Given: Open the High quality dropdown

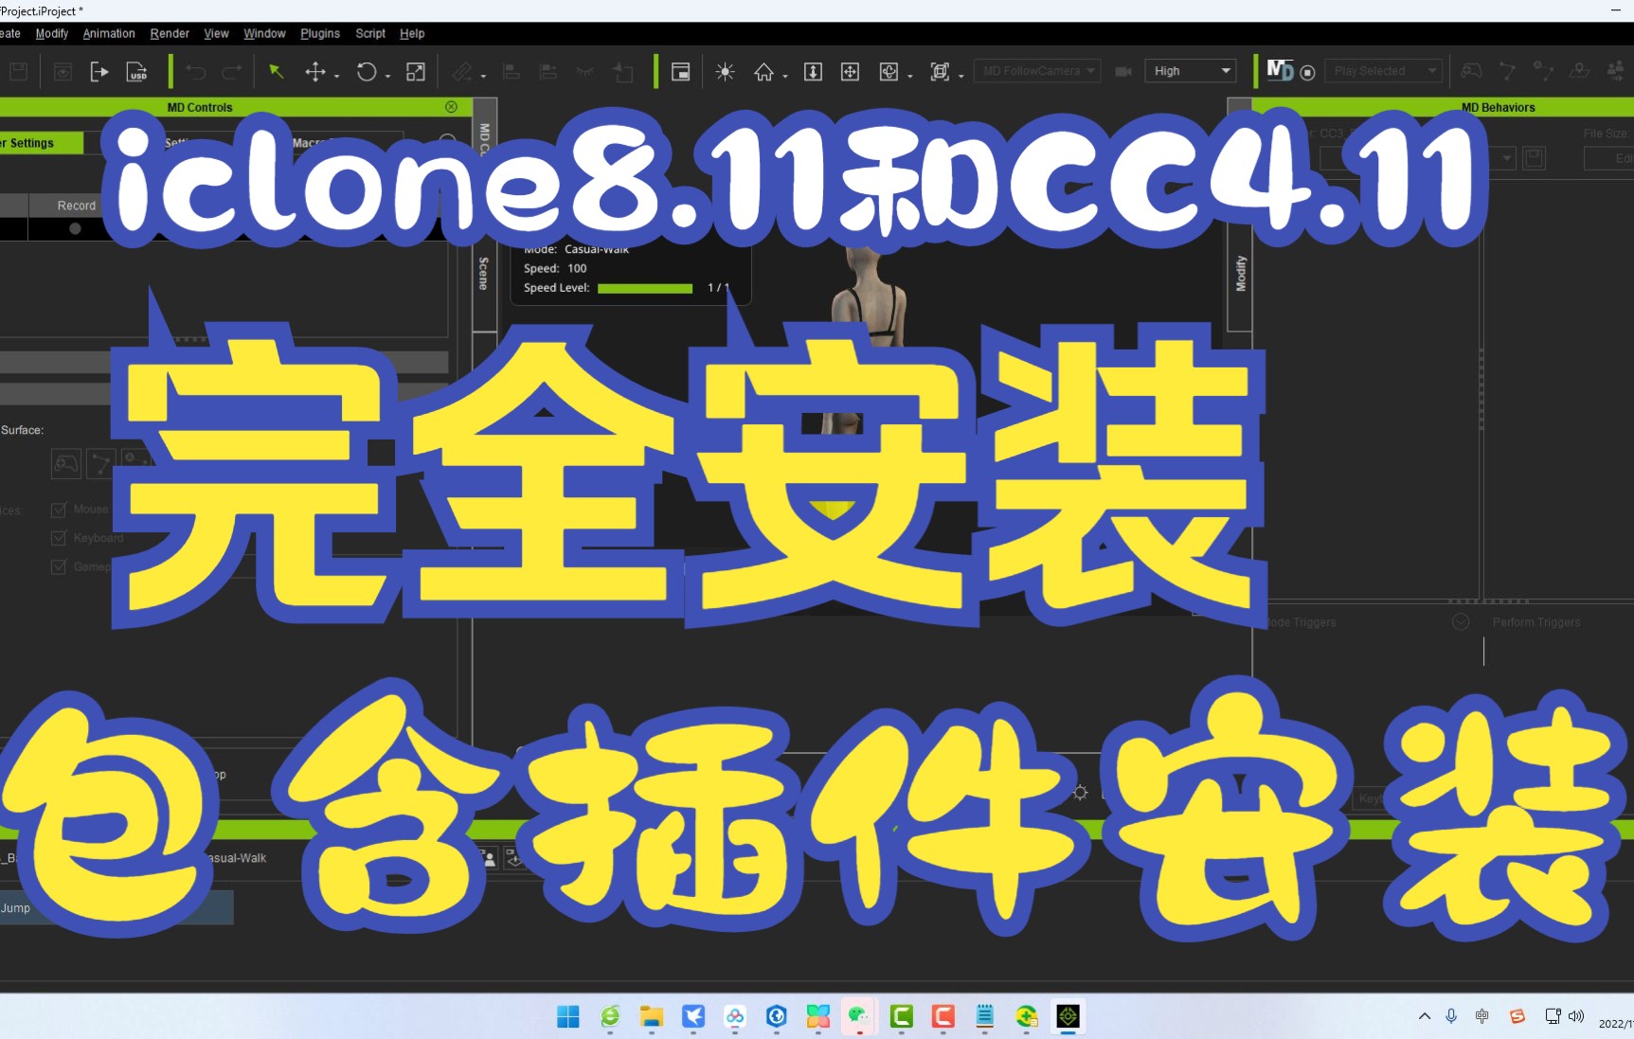Looking at the screenshot, I should coord(1190,70).
